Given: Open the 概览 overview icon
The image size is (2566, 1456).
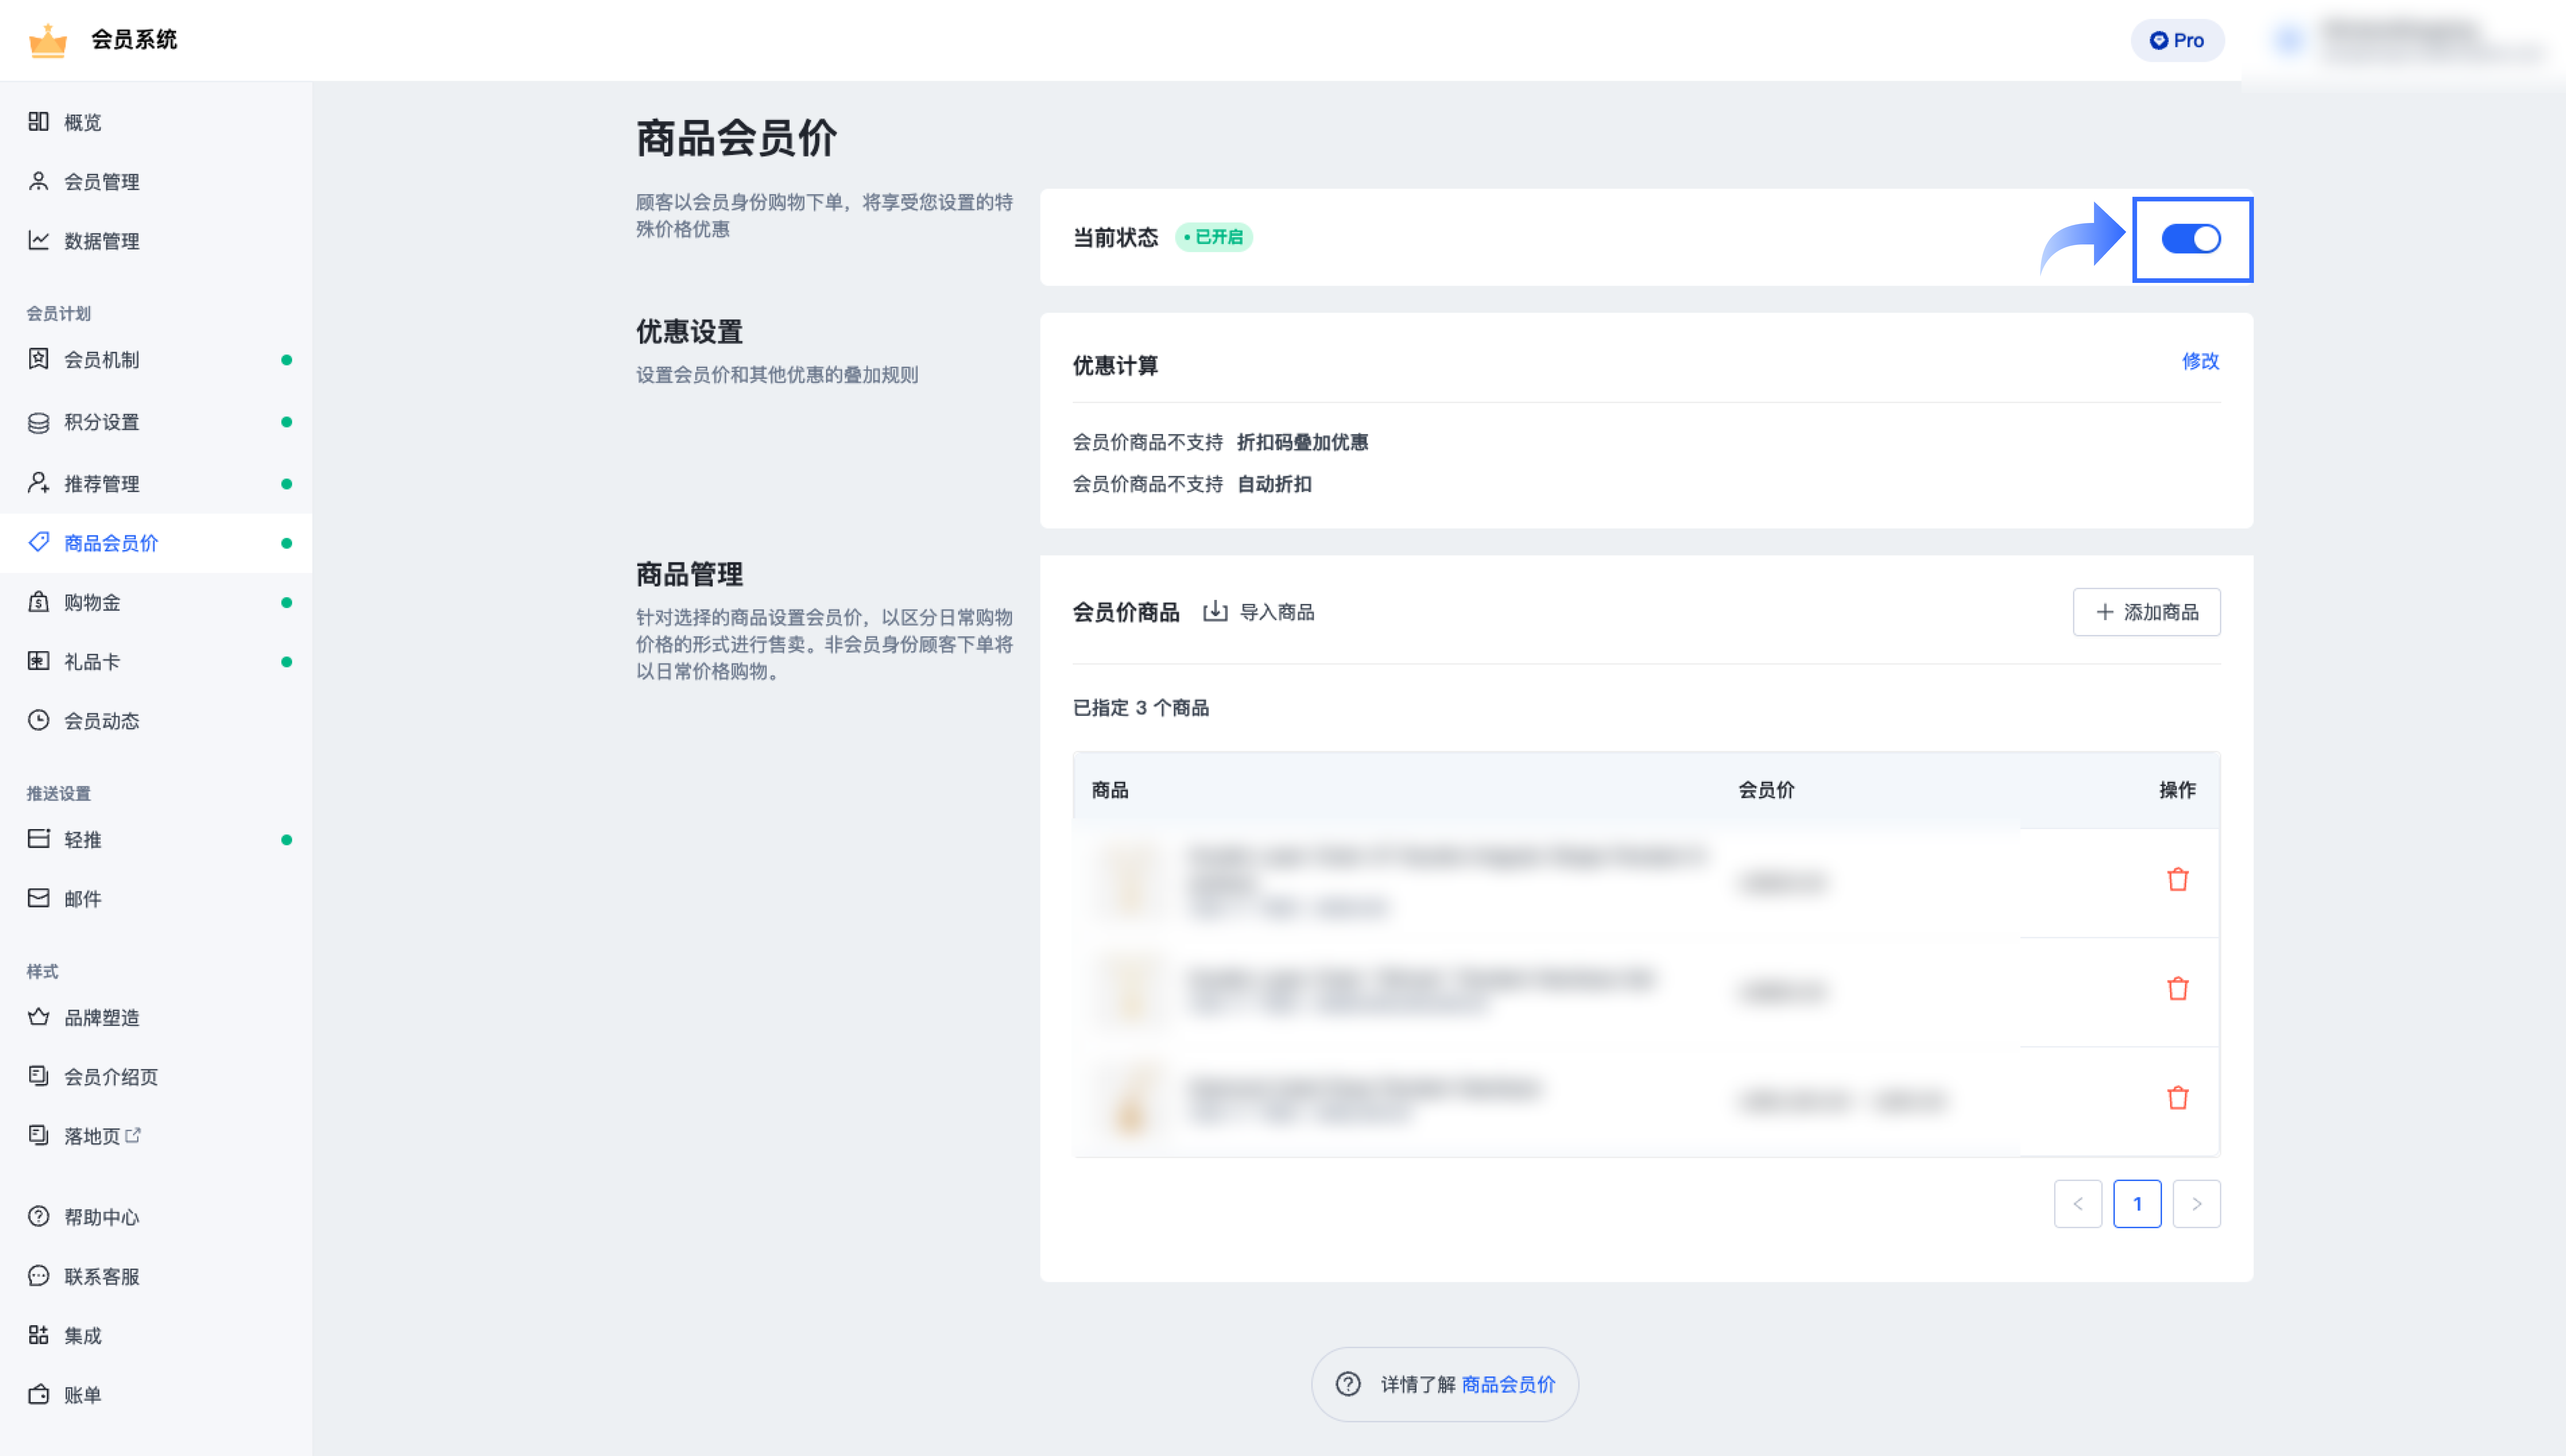Looking at the screenshot, I should [x=38, y=121].
